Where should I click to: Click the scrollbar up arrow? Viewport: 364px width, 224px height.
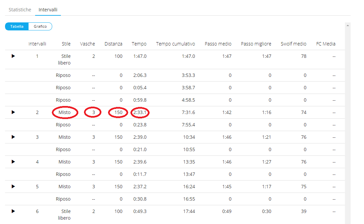pos(348,25)
